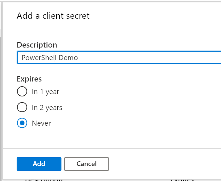Click the "In 2 years" label text

[x=47, y=108]
